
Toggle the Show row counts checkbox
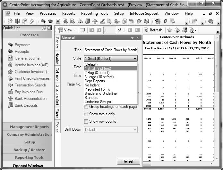[x=86, y=121]
